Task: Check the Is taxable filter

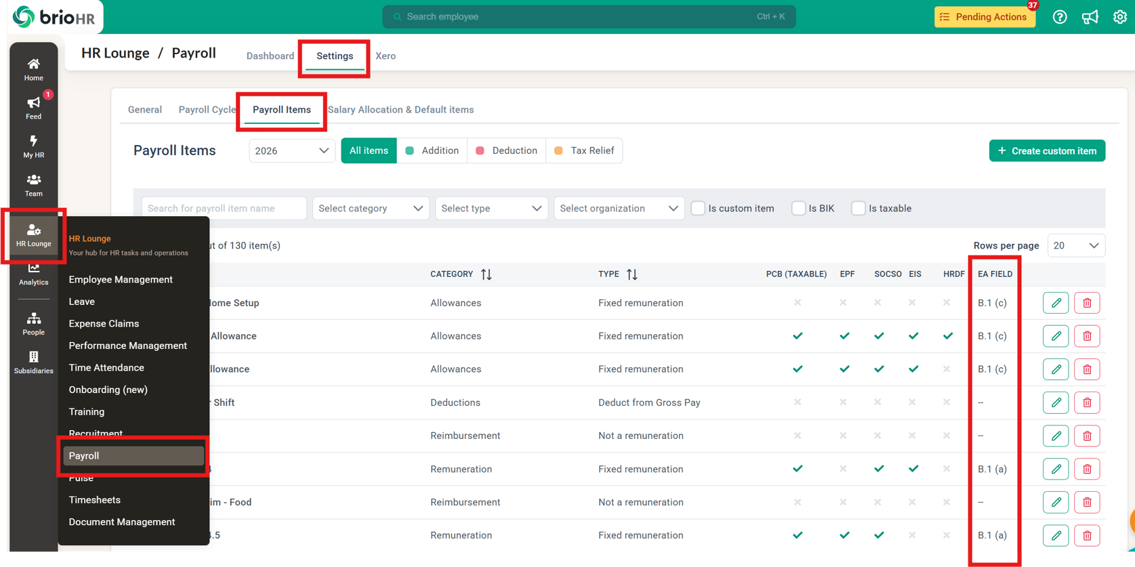Action: coord(859,209)
